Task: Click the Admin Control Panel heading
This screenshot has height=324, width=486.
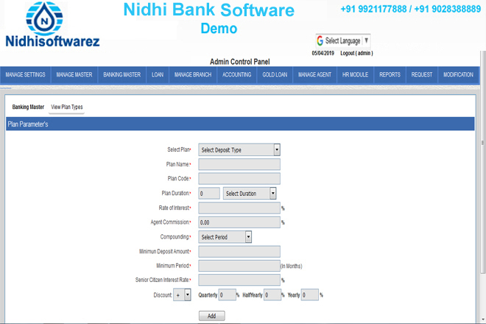Action: (x=239, y=62)
